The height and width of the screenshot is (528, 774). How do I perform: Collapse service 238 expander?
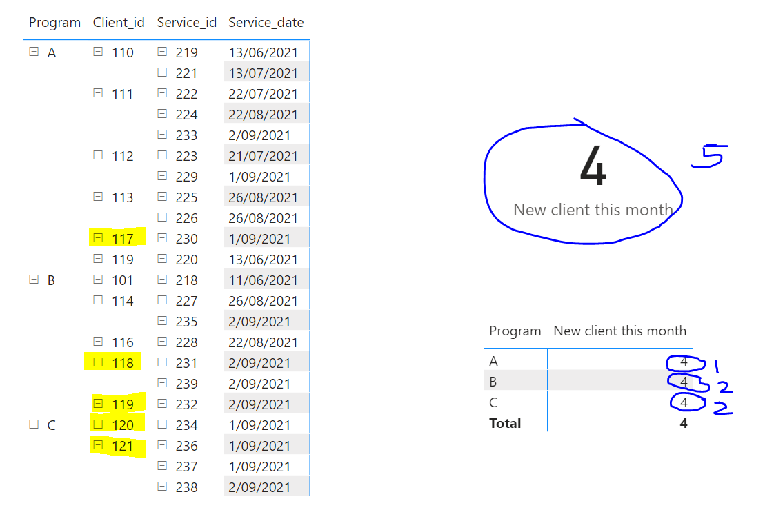(x=162, y=487)
